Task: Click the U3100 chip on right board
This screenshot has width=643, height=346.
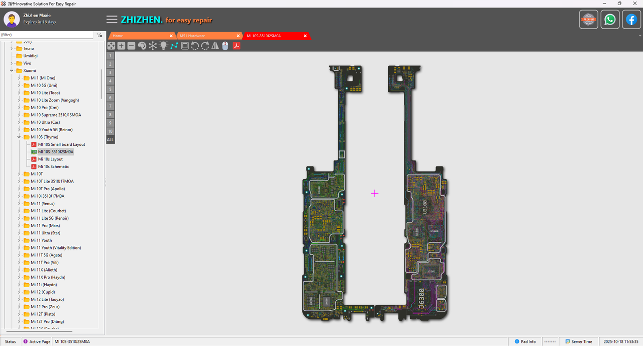Action: point(424,206)
